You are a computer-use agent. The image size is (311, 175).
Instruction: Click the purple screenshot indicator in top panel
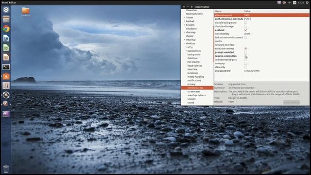[x=279, y=2]
